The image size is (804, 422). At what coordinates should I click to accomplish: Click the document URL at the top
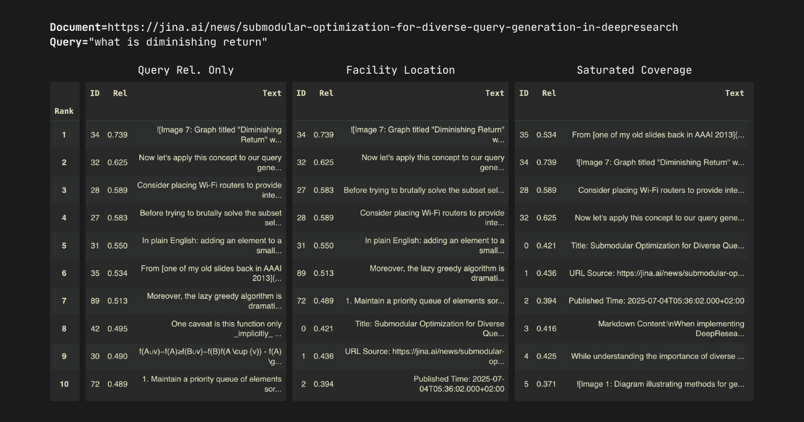[393, 27]
